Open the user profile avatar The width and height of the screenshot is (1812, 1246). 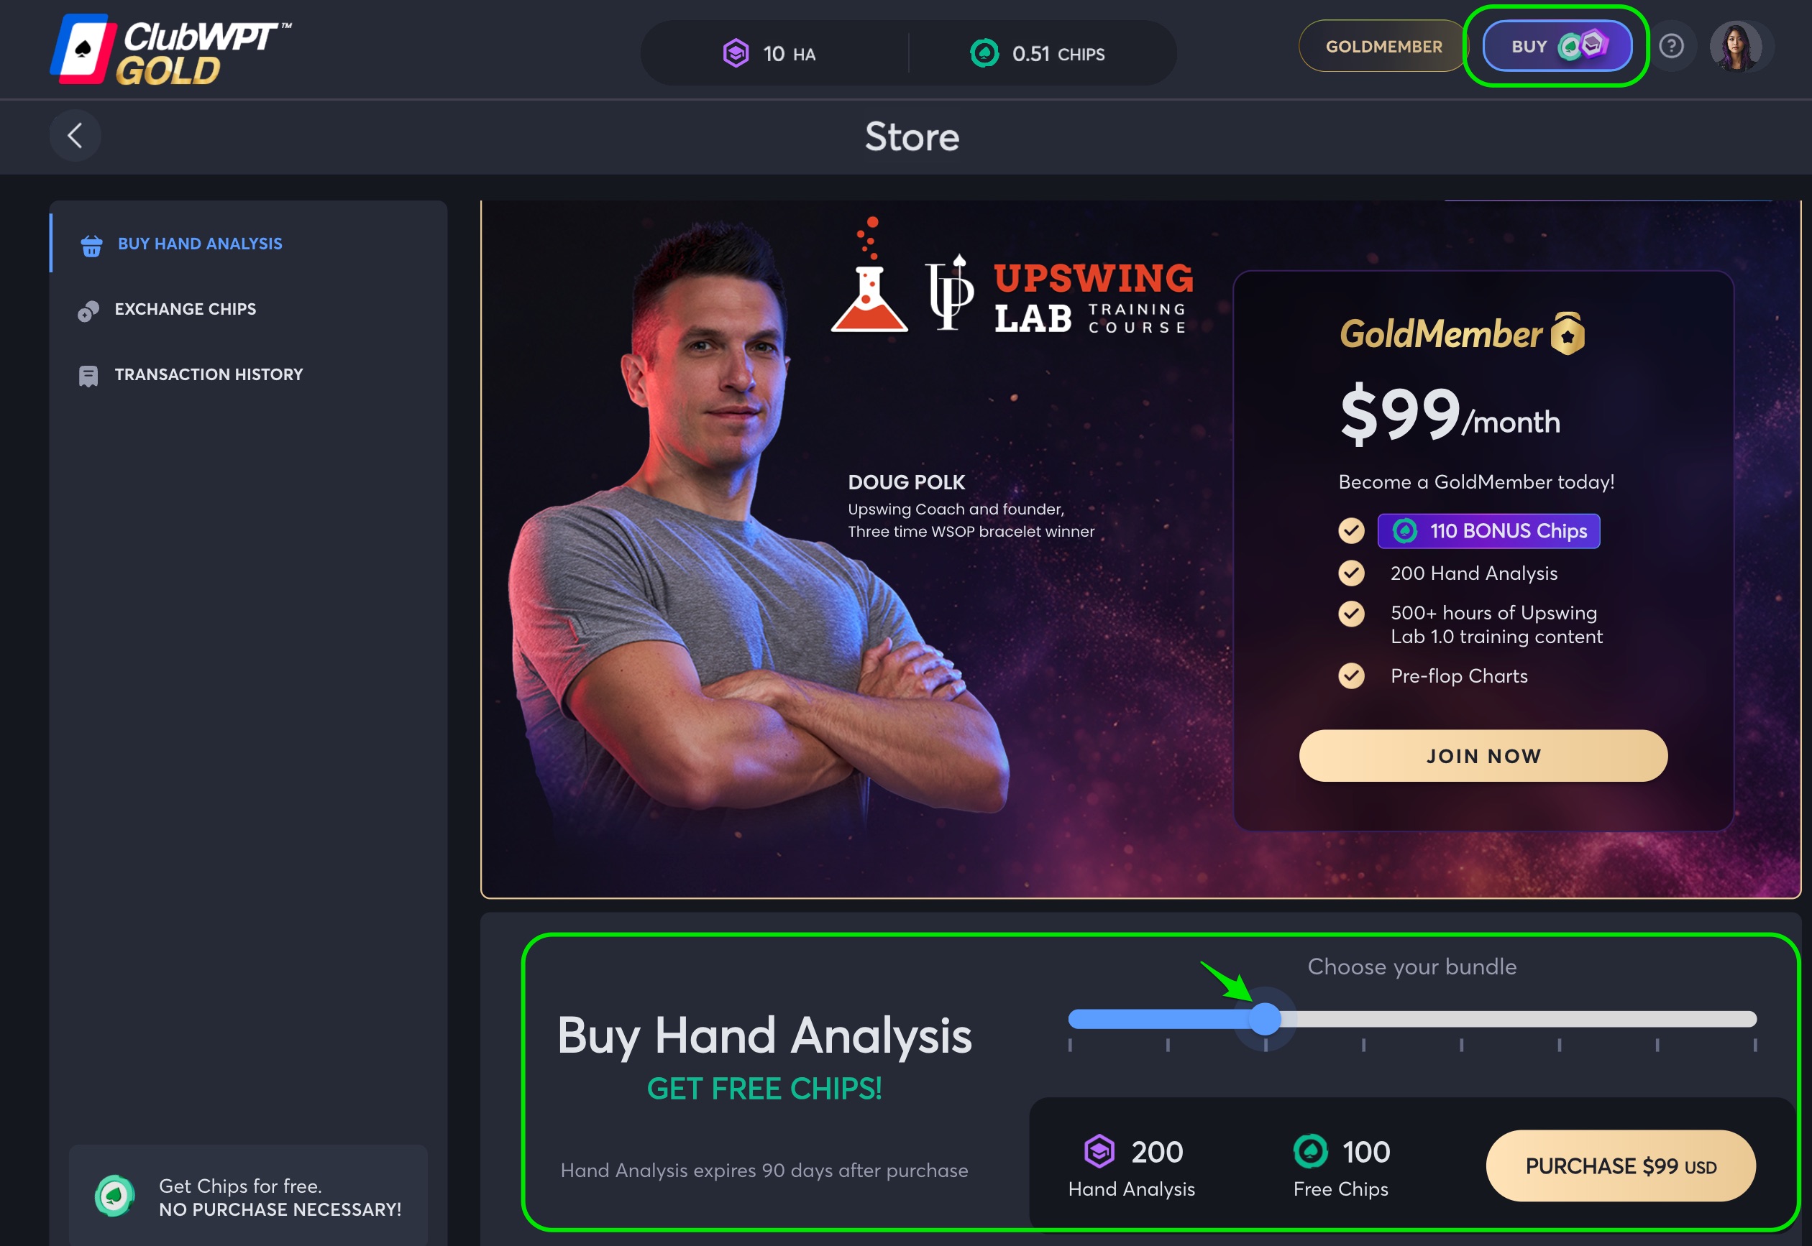pos(1736,46)
